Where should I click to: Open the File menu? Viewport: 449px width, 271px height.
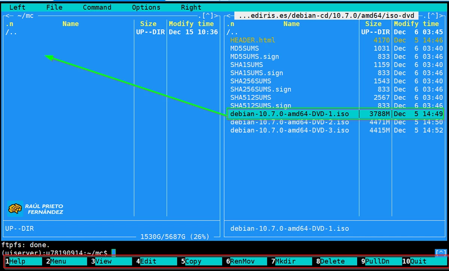tap(54, 7)
